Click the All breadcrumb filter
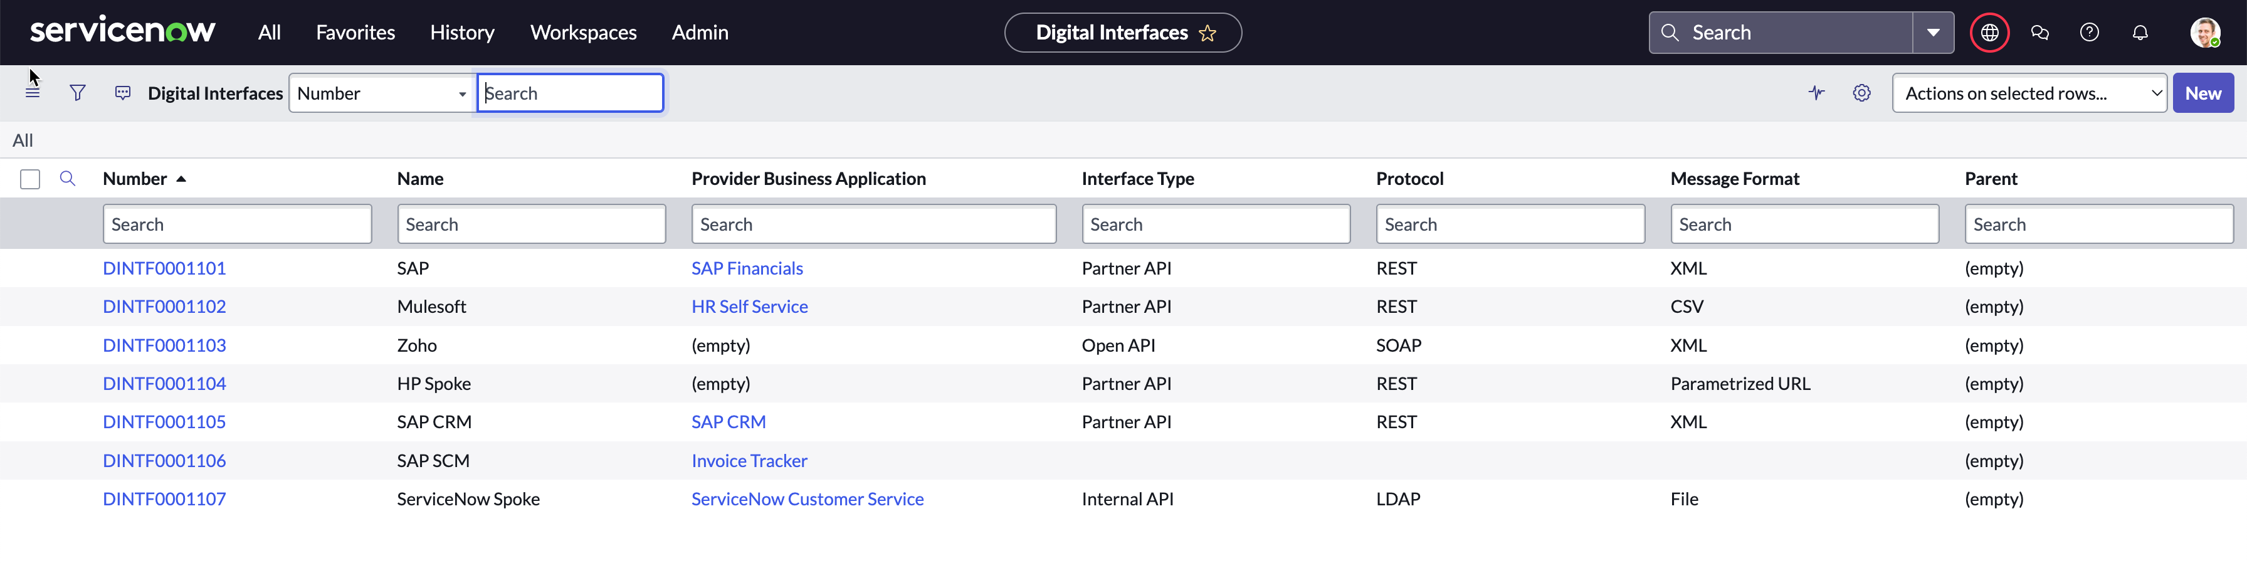Image resolution: width=2247 pixels, height=563 pixels. (23, 140)
